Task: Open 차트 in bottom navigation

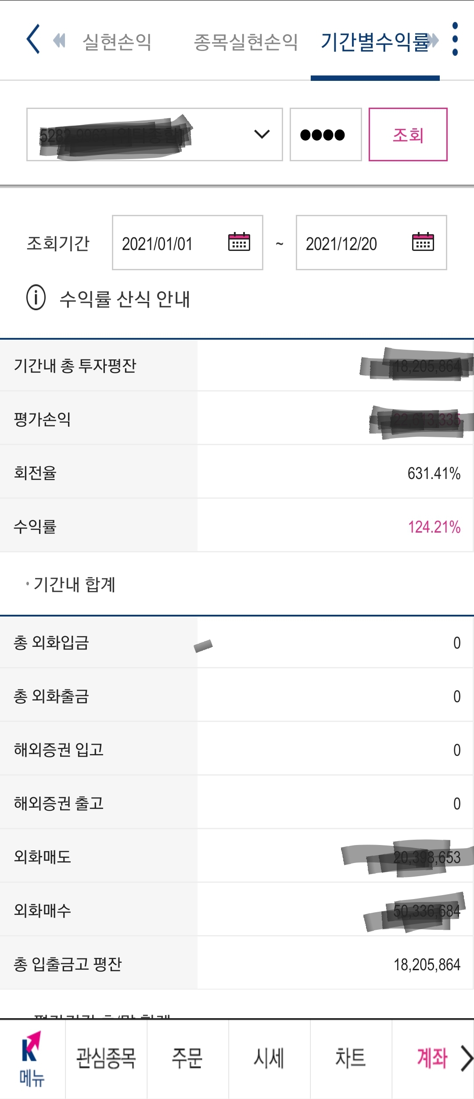Action: [x=351, y=1058]
